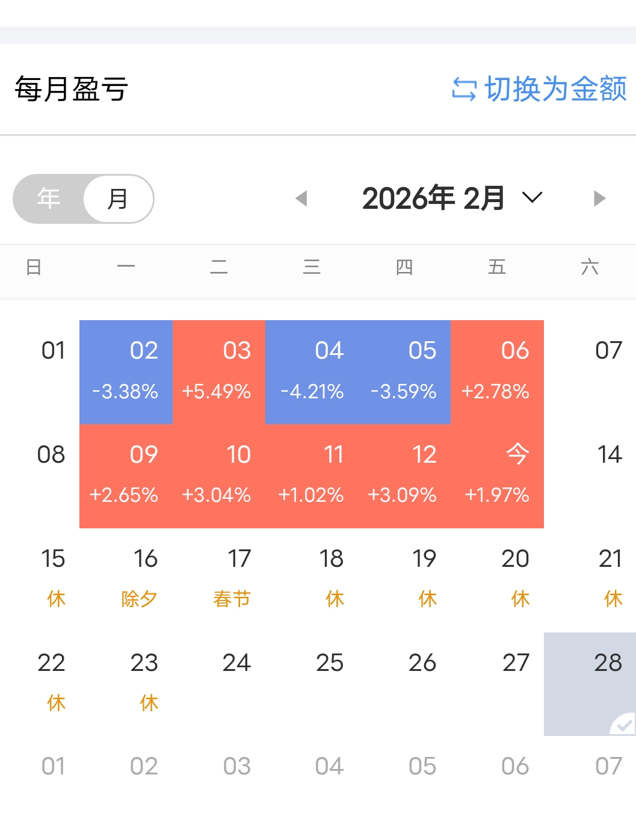Switch the view toggle to 年
The height and width of the screenshot is (834, 636).
[49, 199]
